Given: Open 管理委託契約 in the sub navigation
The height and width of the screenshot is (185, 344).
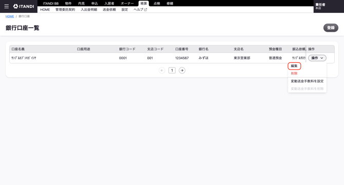Looking at the screenshot, I should (x=65, y=10).
